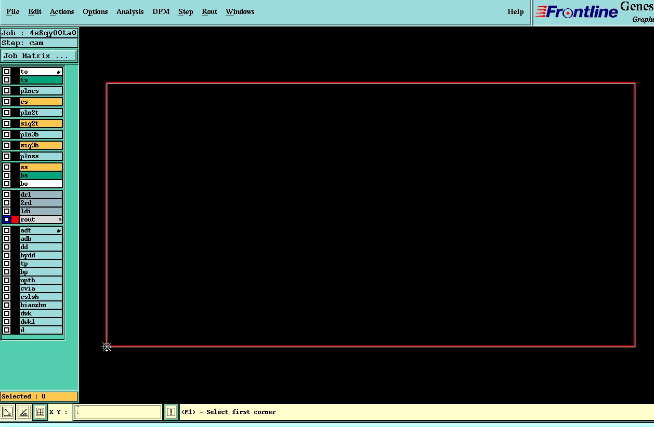Select the 'cslsb' layer name
Image resolution: width=654 pixels, height=427 pixels.
pos(41,297)
